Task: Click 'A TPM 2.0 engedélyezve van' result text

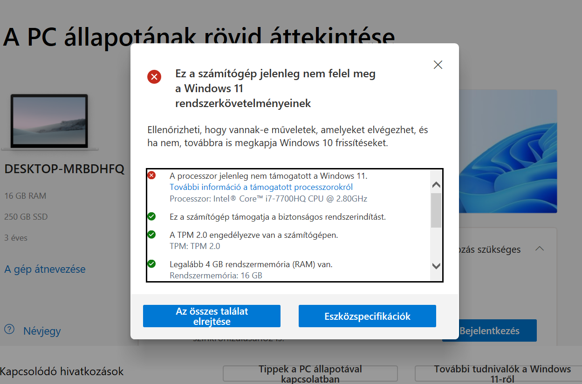Action: (253, 235)
